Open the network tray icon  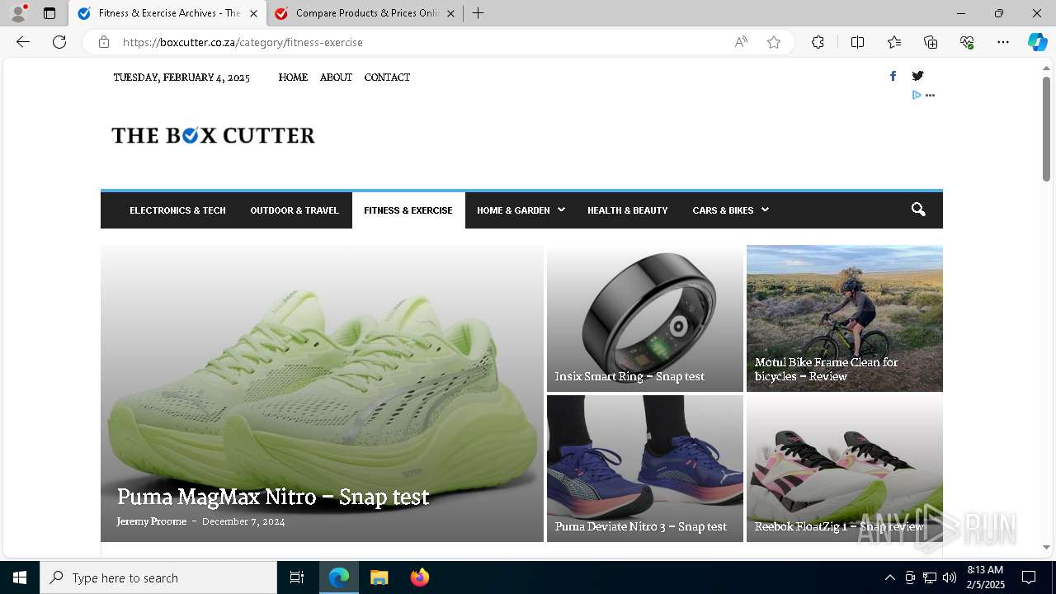pos(930,577)
